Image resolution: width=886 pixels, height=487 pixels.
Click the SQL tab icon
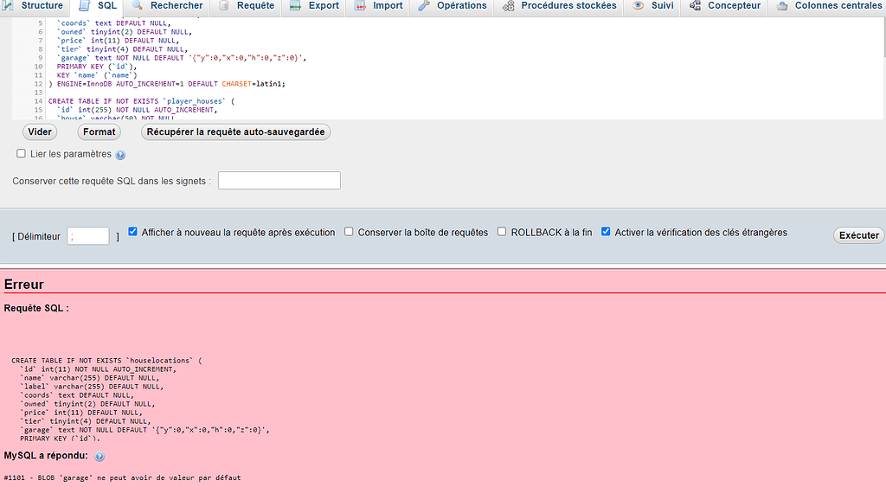pos(84,6)
